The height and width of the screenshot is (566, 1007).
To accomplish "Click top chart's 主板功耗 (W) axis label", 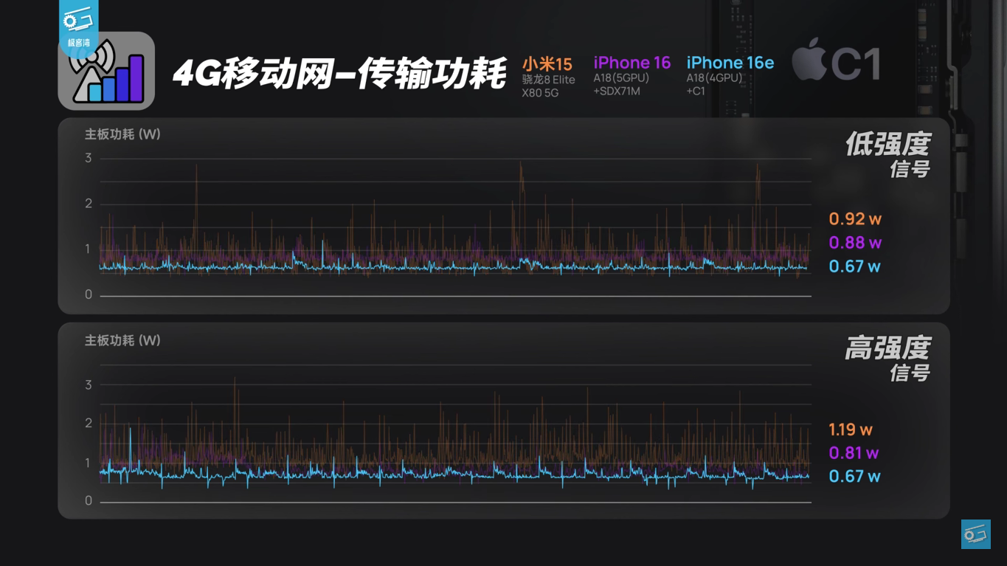I will tap(122, 134).
